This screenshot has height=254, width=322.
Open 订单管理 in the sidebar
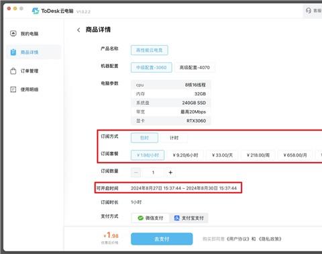click(x=34, y=71)
